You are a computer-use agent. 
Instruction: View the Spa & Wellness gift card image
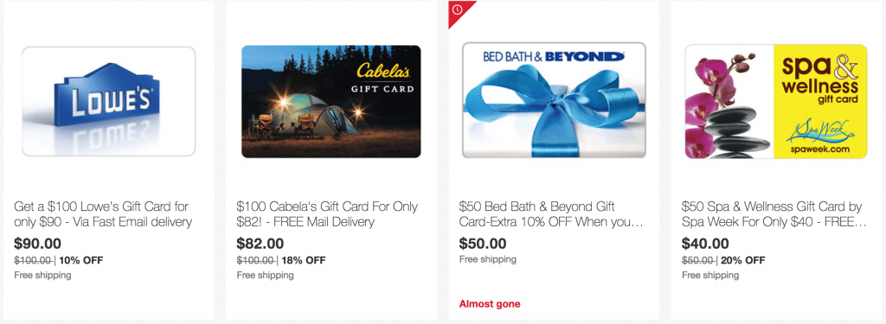(x=776, y=101)
